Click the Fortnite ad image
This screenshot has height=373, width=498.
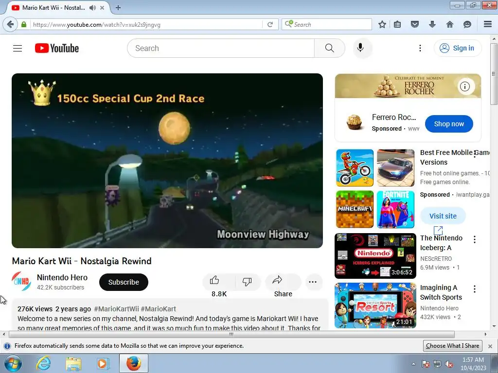pyautogui.click(x=395, y=209)
